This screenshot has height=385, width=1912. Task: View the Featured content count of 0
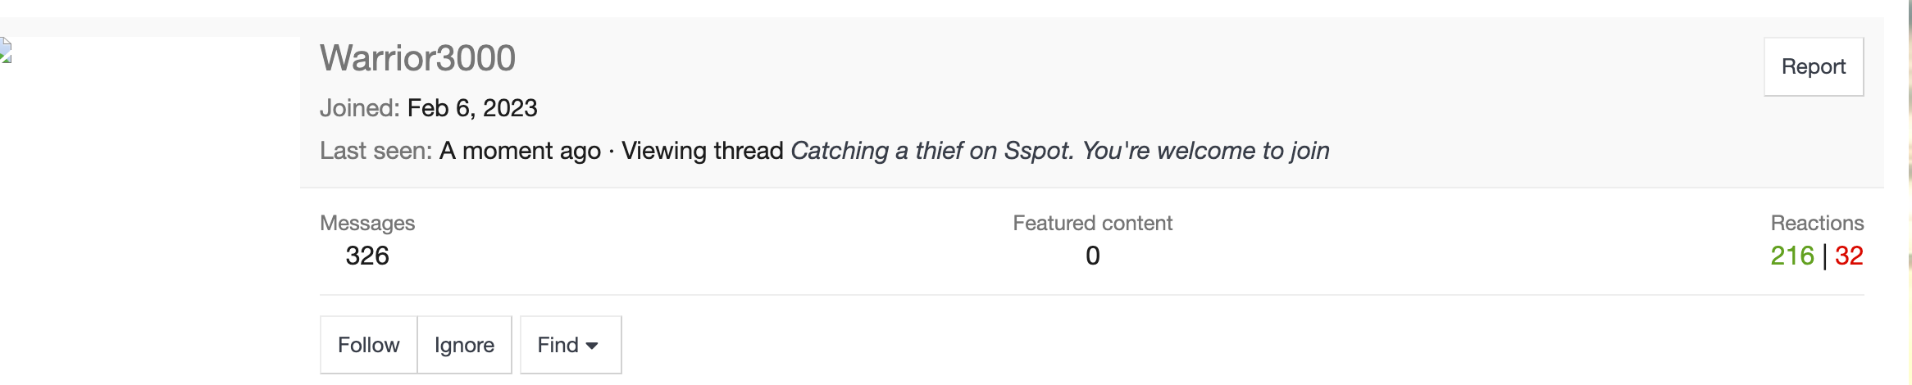[1093, 256]
